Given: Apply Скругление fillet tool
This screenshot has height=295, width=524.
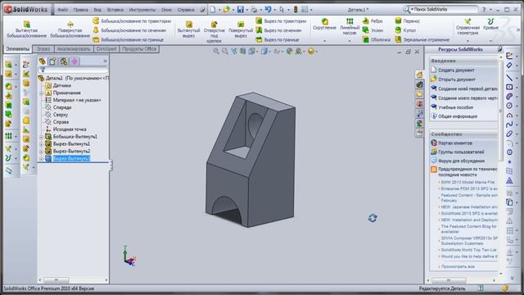Looking at the screenshot, I should coord(324,25).
